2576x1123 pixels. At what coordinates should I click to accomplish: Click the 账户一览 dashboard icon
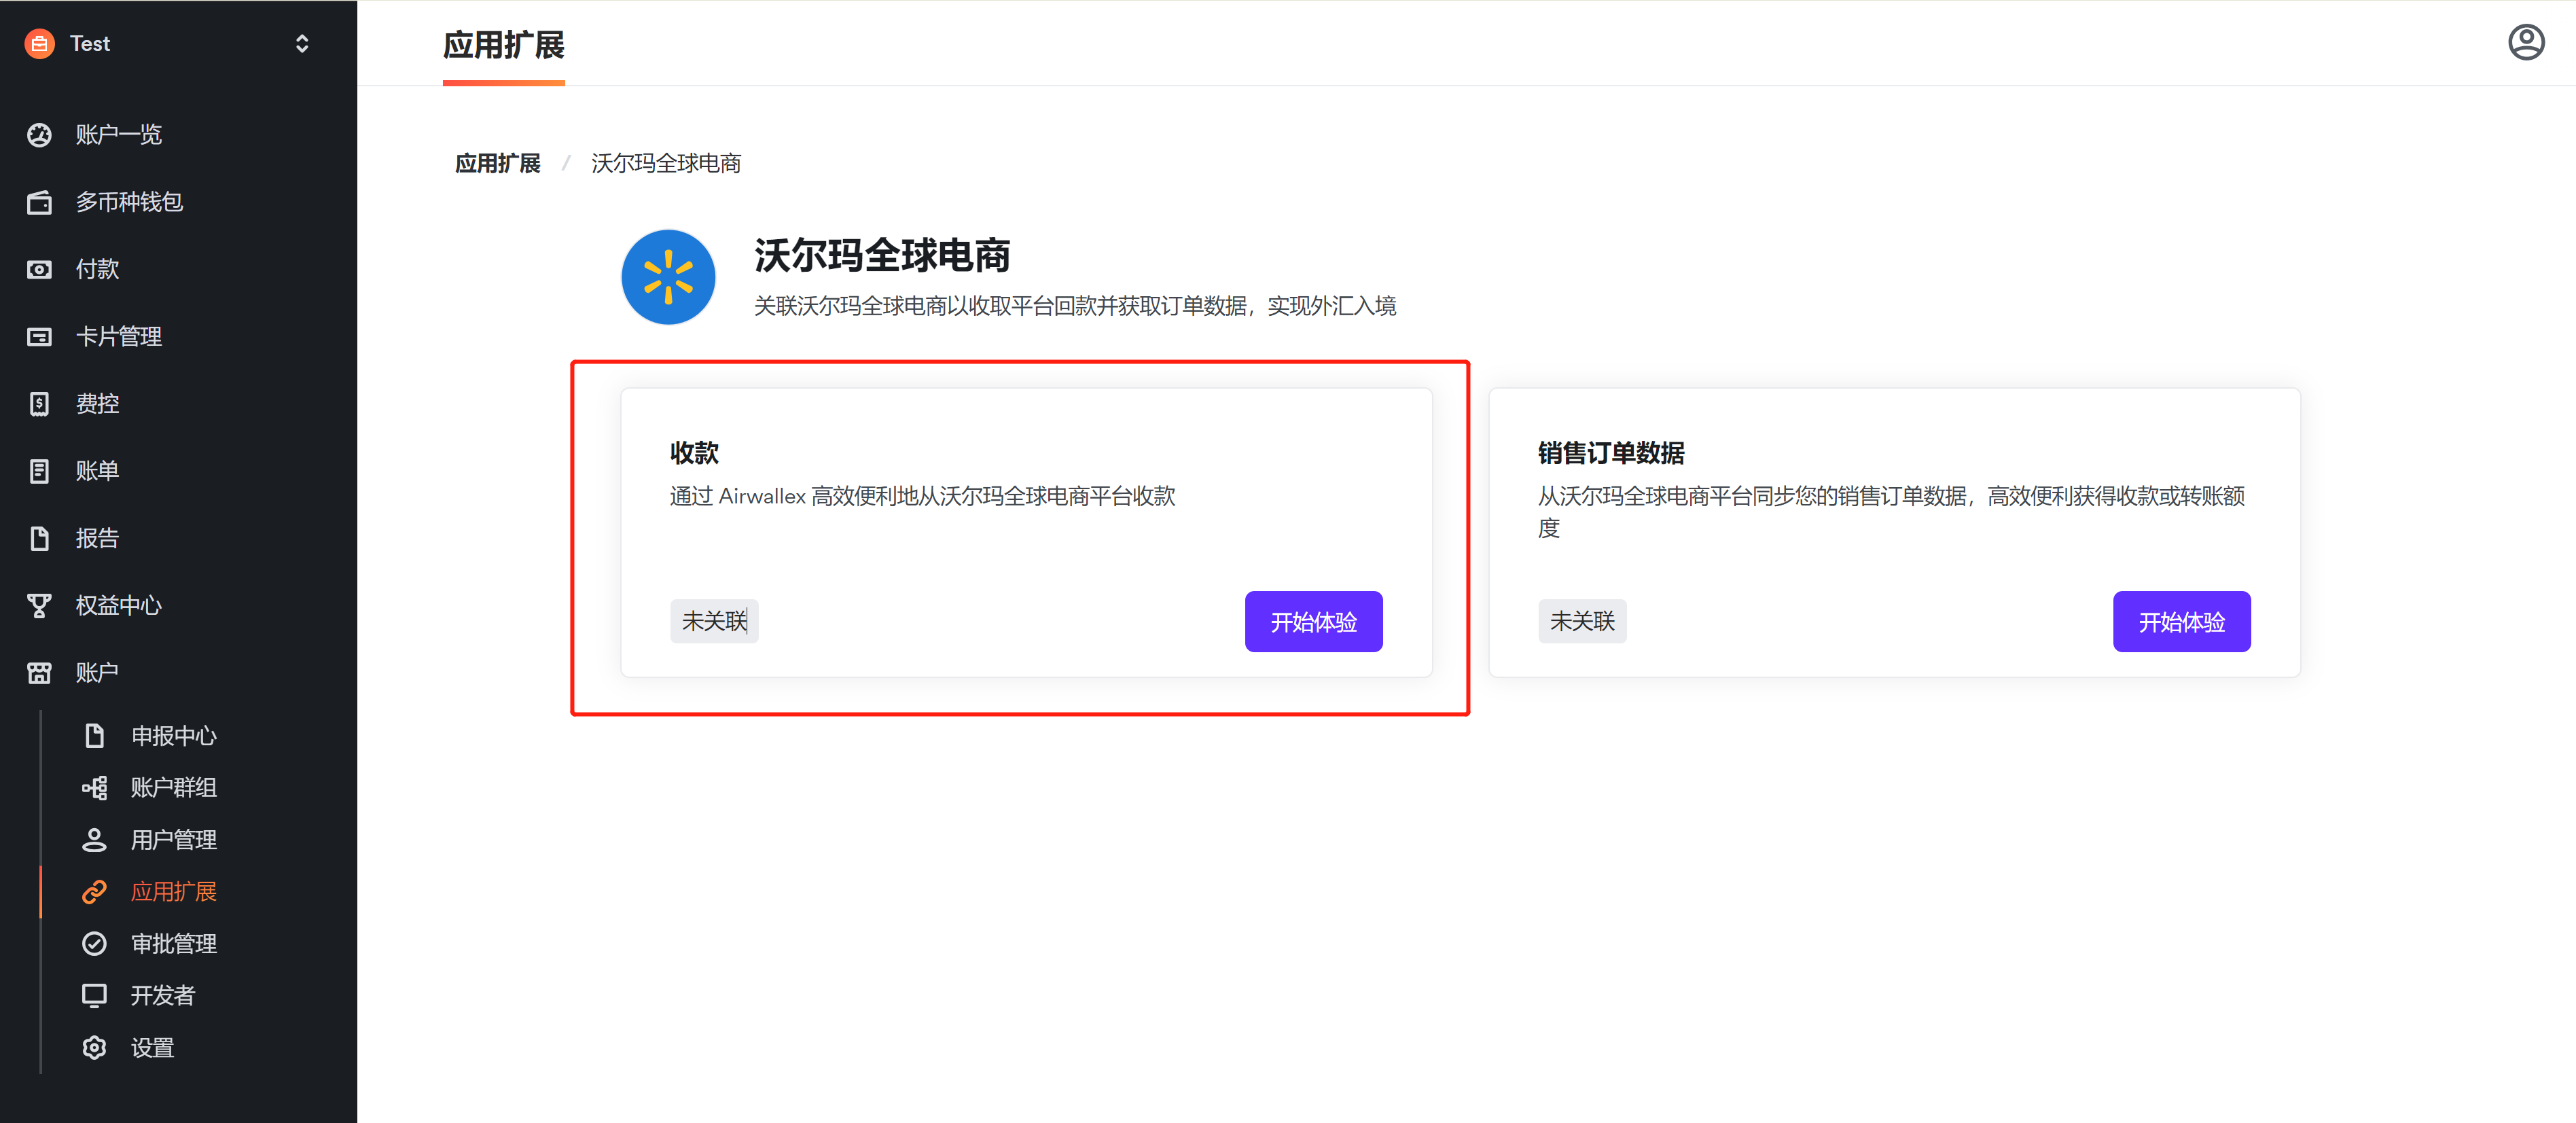click(39, 135)
